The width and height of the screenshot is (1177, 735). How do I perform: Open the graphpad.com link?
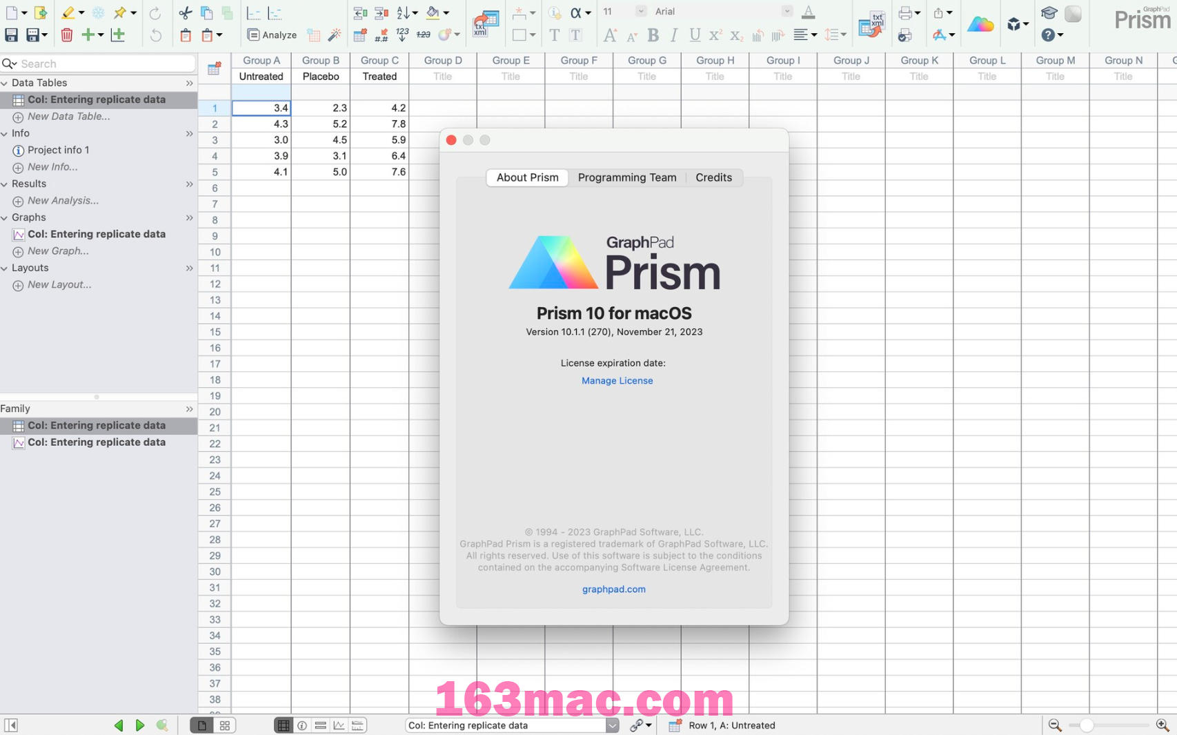tap(613, 589)
